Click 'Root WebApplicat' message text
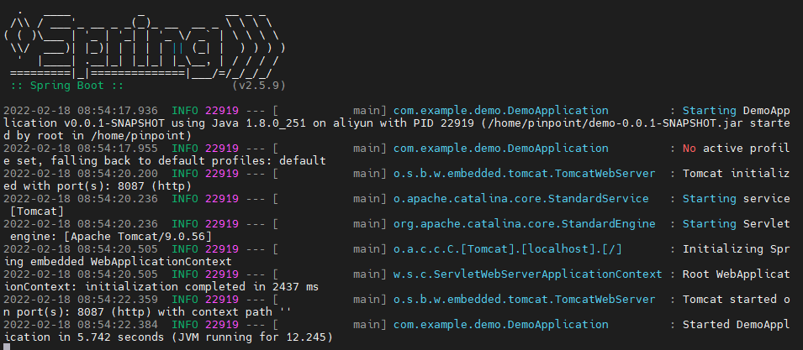Image resolution: width=803 pixels, height=350 pixels. (737, 274)
